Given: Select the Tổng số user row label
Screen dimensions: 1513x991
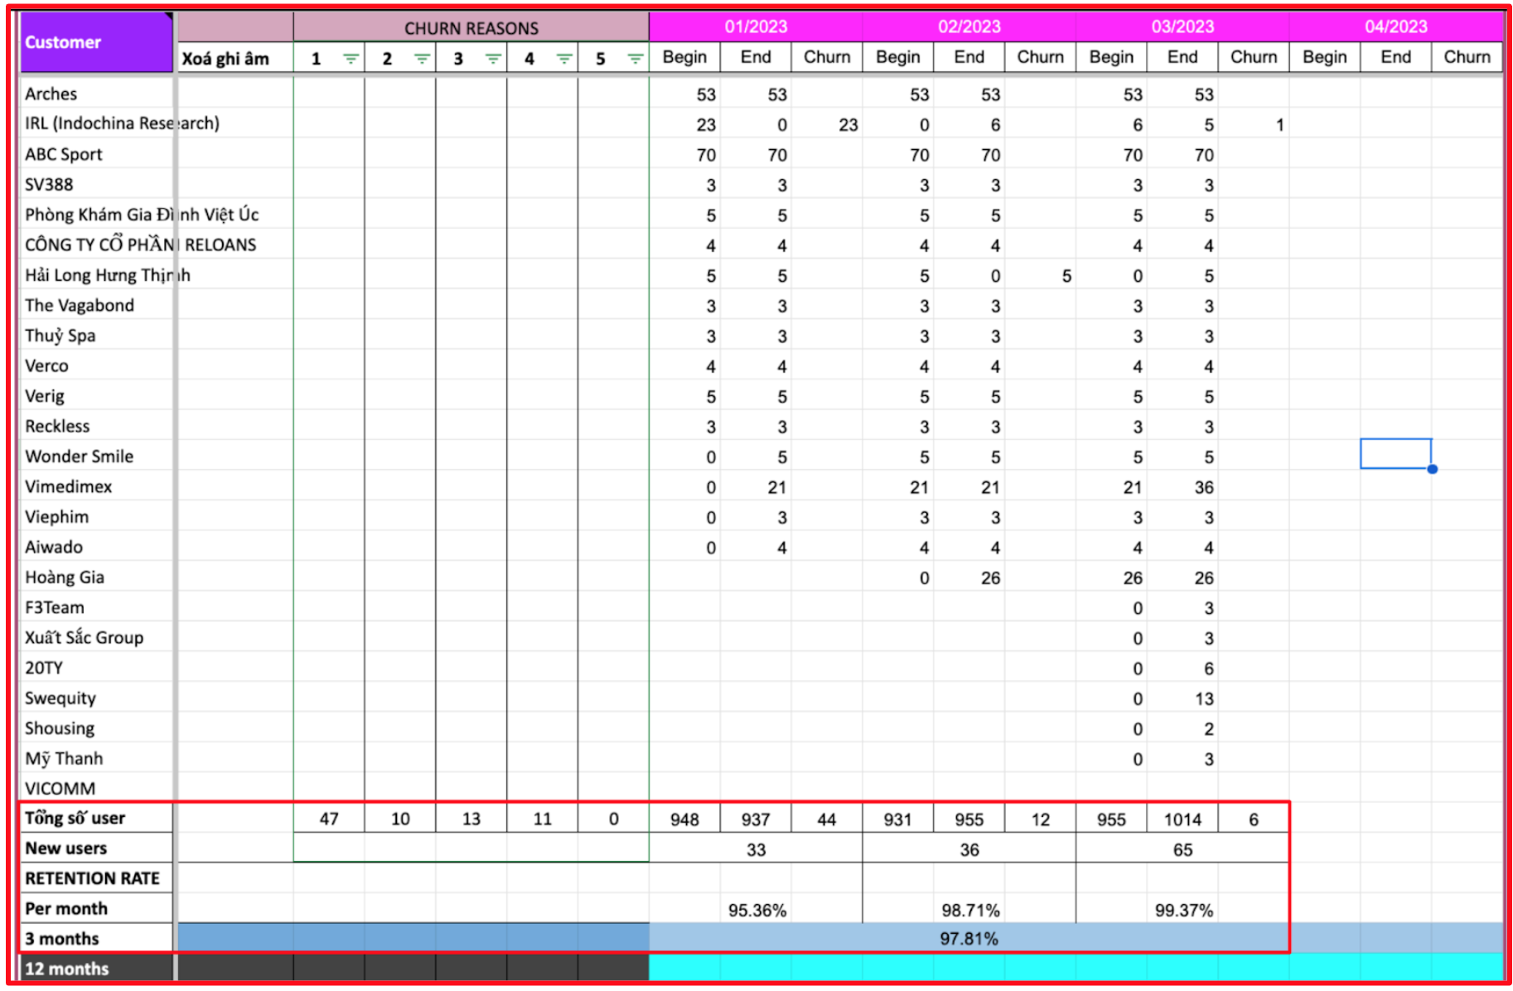Looking at the screenshot, I should (75, 819).
